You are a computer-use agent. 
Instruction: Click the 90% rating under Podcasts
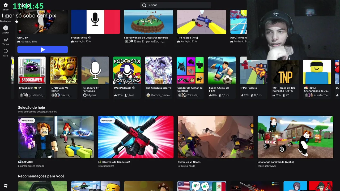click(118, 95)
